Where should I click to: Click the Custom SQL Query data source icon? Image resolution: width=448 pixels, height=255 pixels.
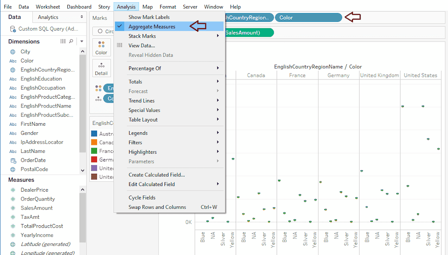13,29
